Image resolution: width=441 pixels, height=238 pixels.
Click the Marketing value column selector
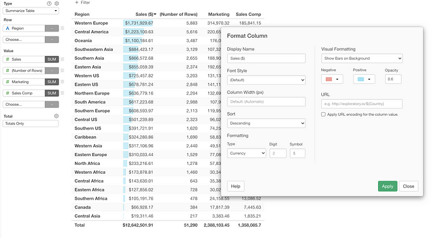[24, 82]
